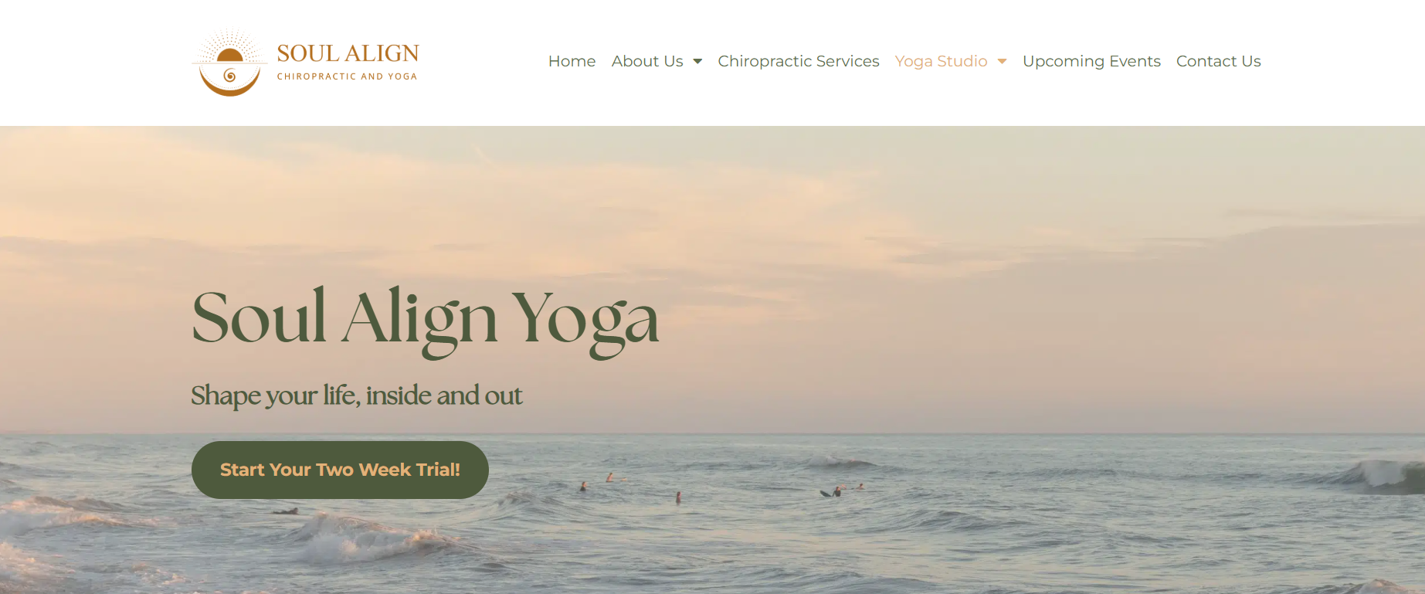Click the lone person standing in the water
The width and height of the screenshot is (1425, 594).
[x=678, y=497]
